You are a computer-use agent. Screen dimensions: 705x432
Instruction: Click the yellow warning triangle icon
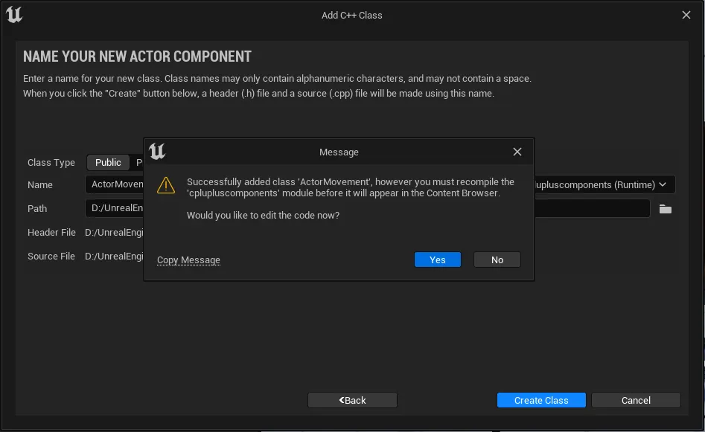[x=166, y=185]
